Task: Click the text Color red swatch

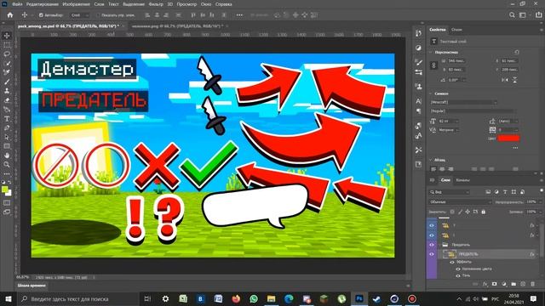Action: coord(508,139)
